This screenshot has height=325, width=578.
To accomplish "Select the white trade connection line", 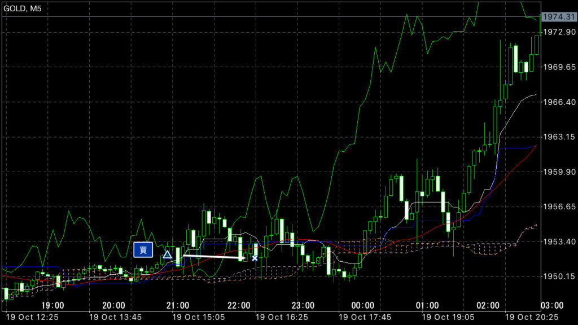I will (212, 257).
